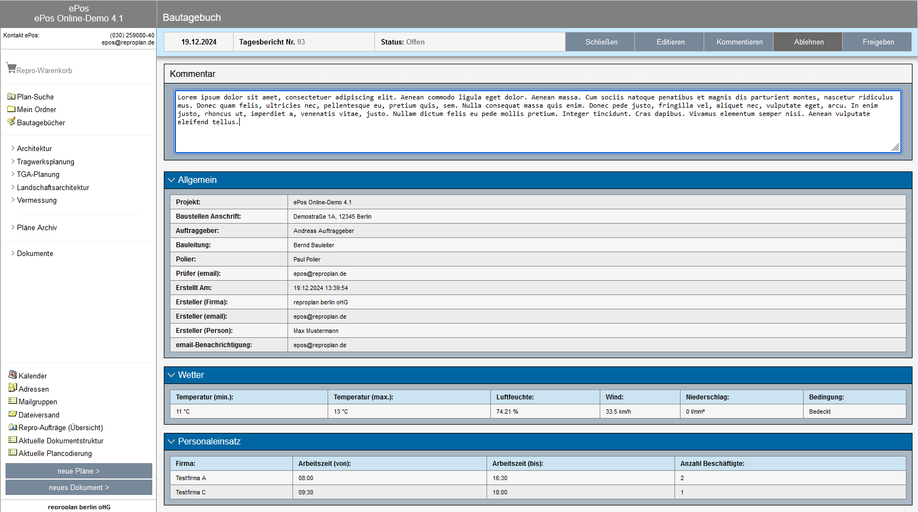Click the Freigeben button
Image resolution: width=918 pixels, height=512 pixels.
coord(877,42)
